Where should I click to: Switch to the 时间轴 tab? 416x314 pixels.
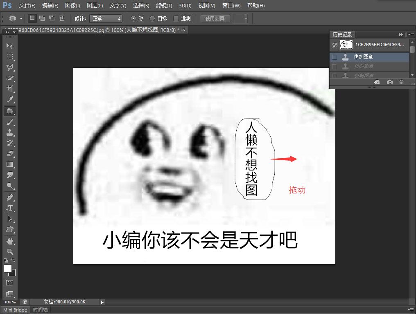pyautogui.click(x=40, y=310)
